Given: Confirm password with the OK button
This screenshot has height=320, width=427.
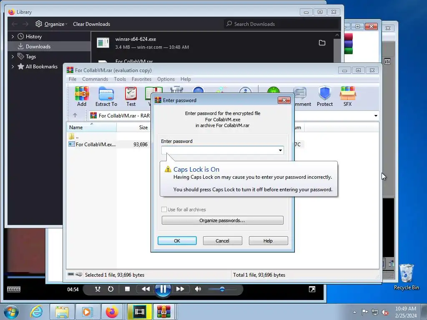Looking at the screenshot, I should pyautogui.click(x=177, y=240).
